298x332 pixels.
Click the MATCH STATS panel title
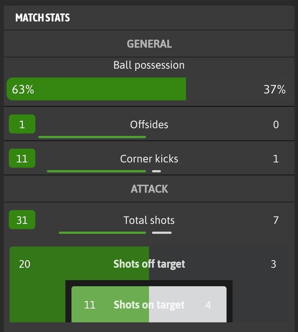42,18
